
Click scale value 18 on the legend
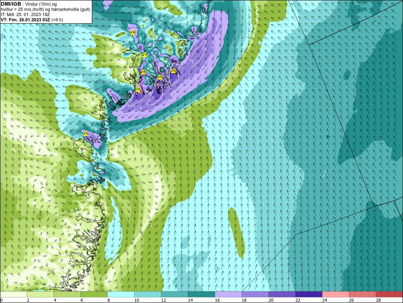(x=244, y=300)
